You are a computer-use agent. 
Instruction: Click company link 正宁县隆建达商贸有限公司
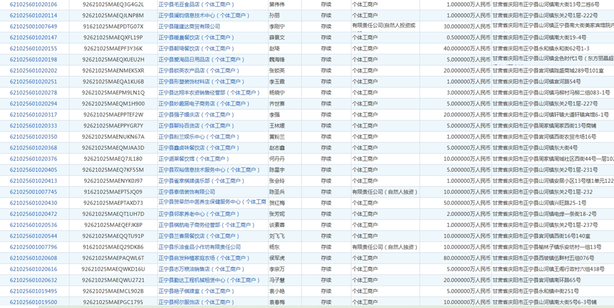[x=189, y=26]
